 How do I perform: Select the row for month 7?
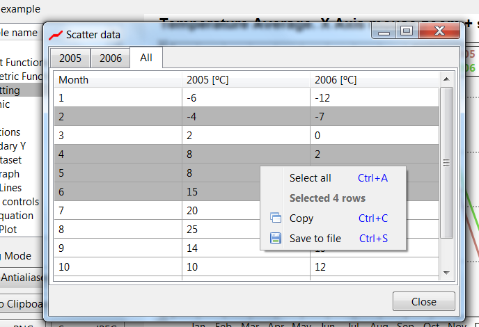click(x=118, y=211)
